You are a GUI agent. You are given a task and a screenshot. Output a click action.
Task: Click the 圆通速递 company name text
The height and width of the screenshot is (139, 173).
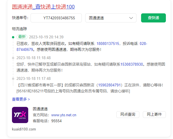[40, 109]
